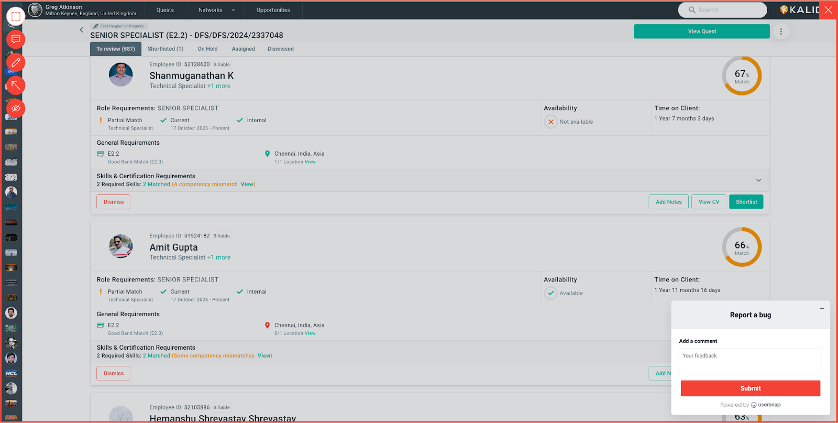The width and height of the screenshot is (838, 423).
Task: Dismiss the Amit Gupta candidate
Action: [x=114, y=373]
